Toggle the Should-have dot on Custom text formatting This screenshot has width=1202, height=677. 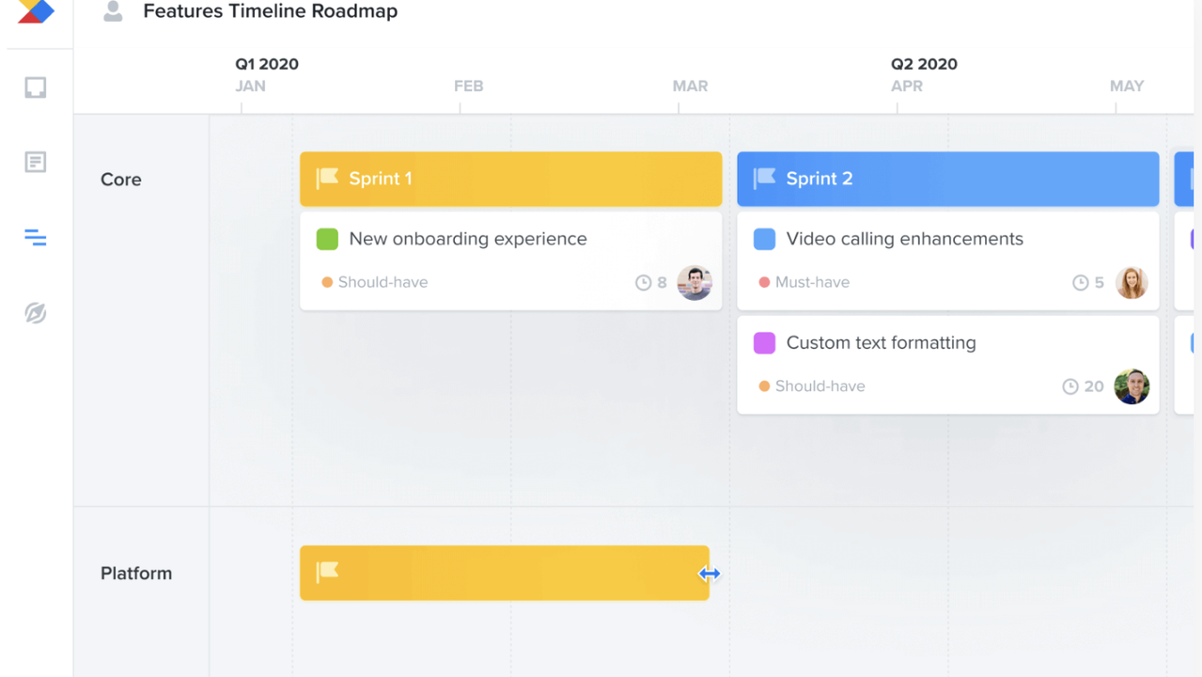coord(764,386)
